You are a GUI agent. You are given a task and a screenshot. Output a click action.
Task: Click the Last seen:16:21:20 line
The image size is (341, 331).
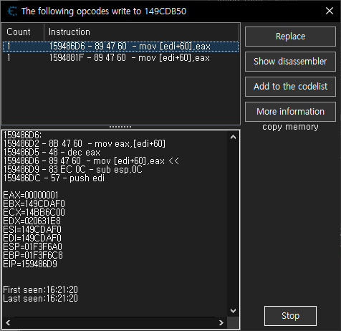pos(40,298)
